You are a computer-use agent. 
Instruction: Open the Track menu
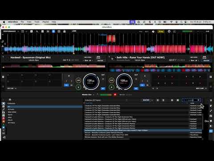37,22
